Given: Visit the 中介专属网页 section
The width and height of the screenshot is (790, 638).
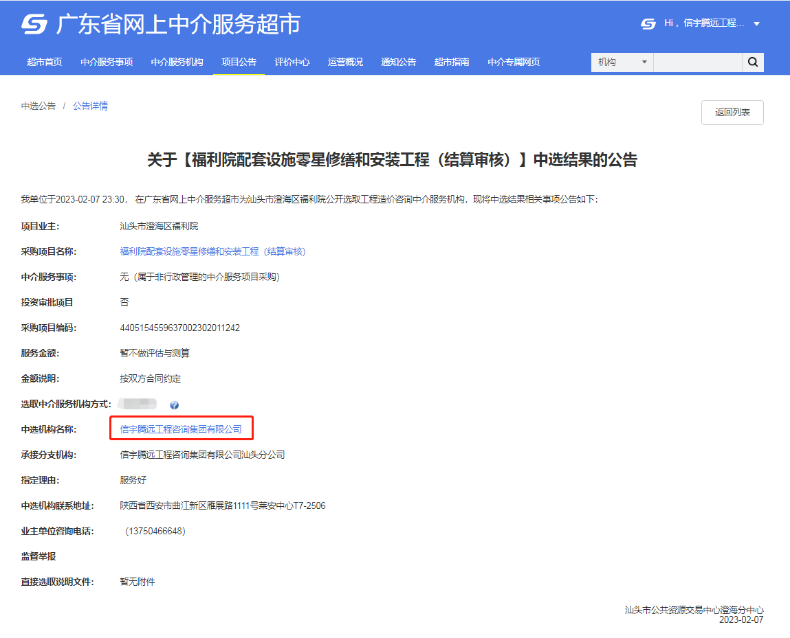Looking at the screenshot, I should pos(514,61).
